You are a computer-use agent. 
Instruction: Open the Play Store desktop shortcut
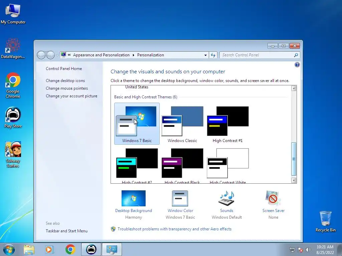[x=13, y=118]
